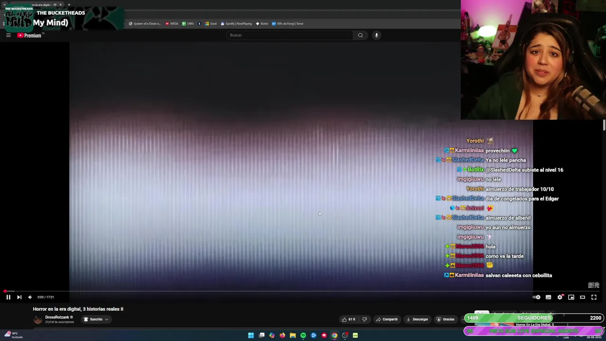The height and width of the screenshot is (341, 606).
Task: Click the video title text
Action: 78,309
